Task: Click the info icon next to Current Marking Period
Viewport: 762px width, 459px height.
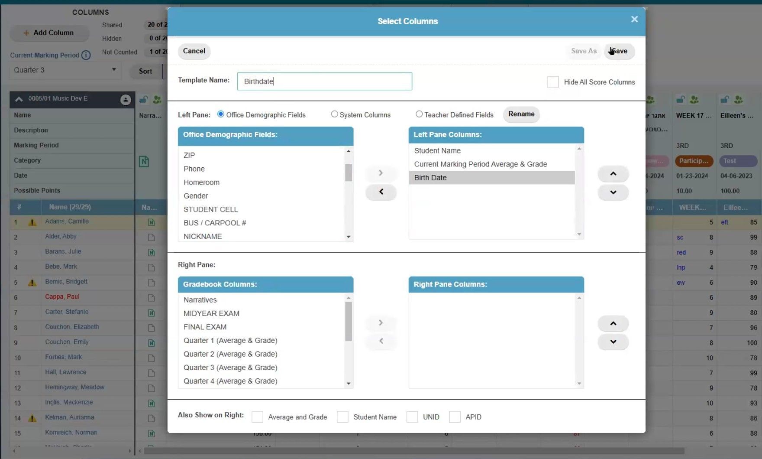Action: pyautogui.click(x=86, y=55)
